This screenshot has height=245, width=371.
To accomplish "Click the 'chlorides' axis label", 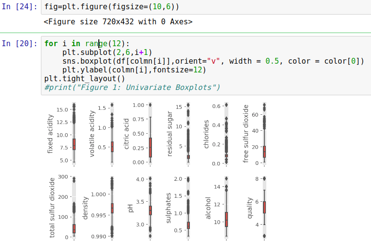I will 206,134.
